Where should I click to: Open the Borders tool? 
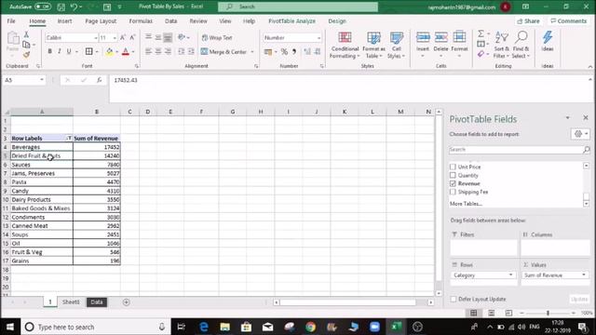[x=89, y=52]
